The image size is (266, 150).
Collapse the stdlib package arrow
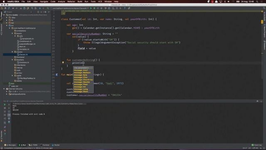tap(12, 75)
